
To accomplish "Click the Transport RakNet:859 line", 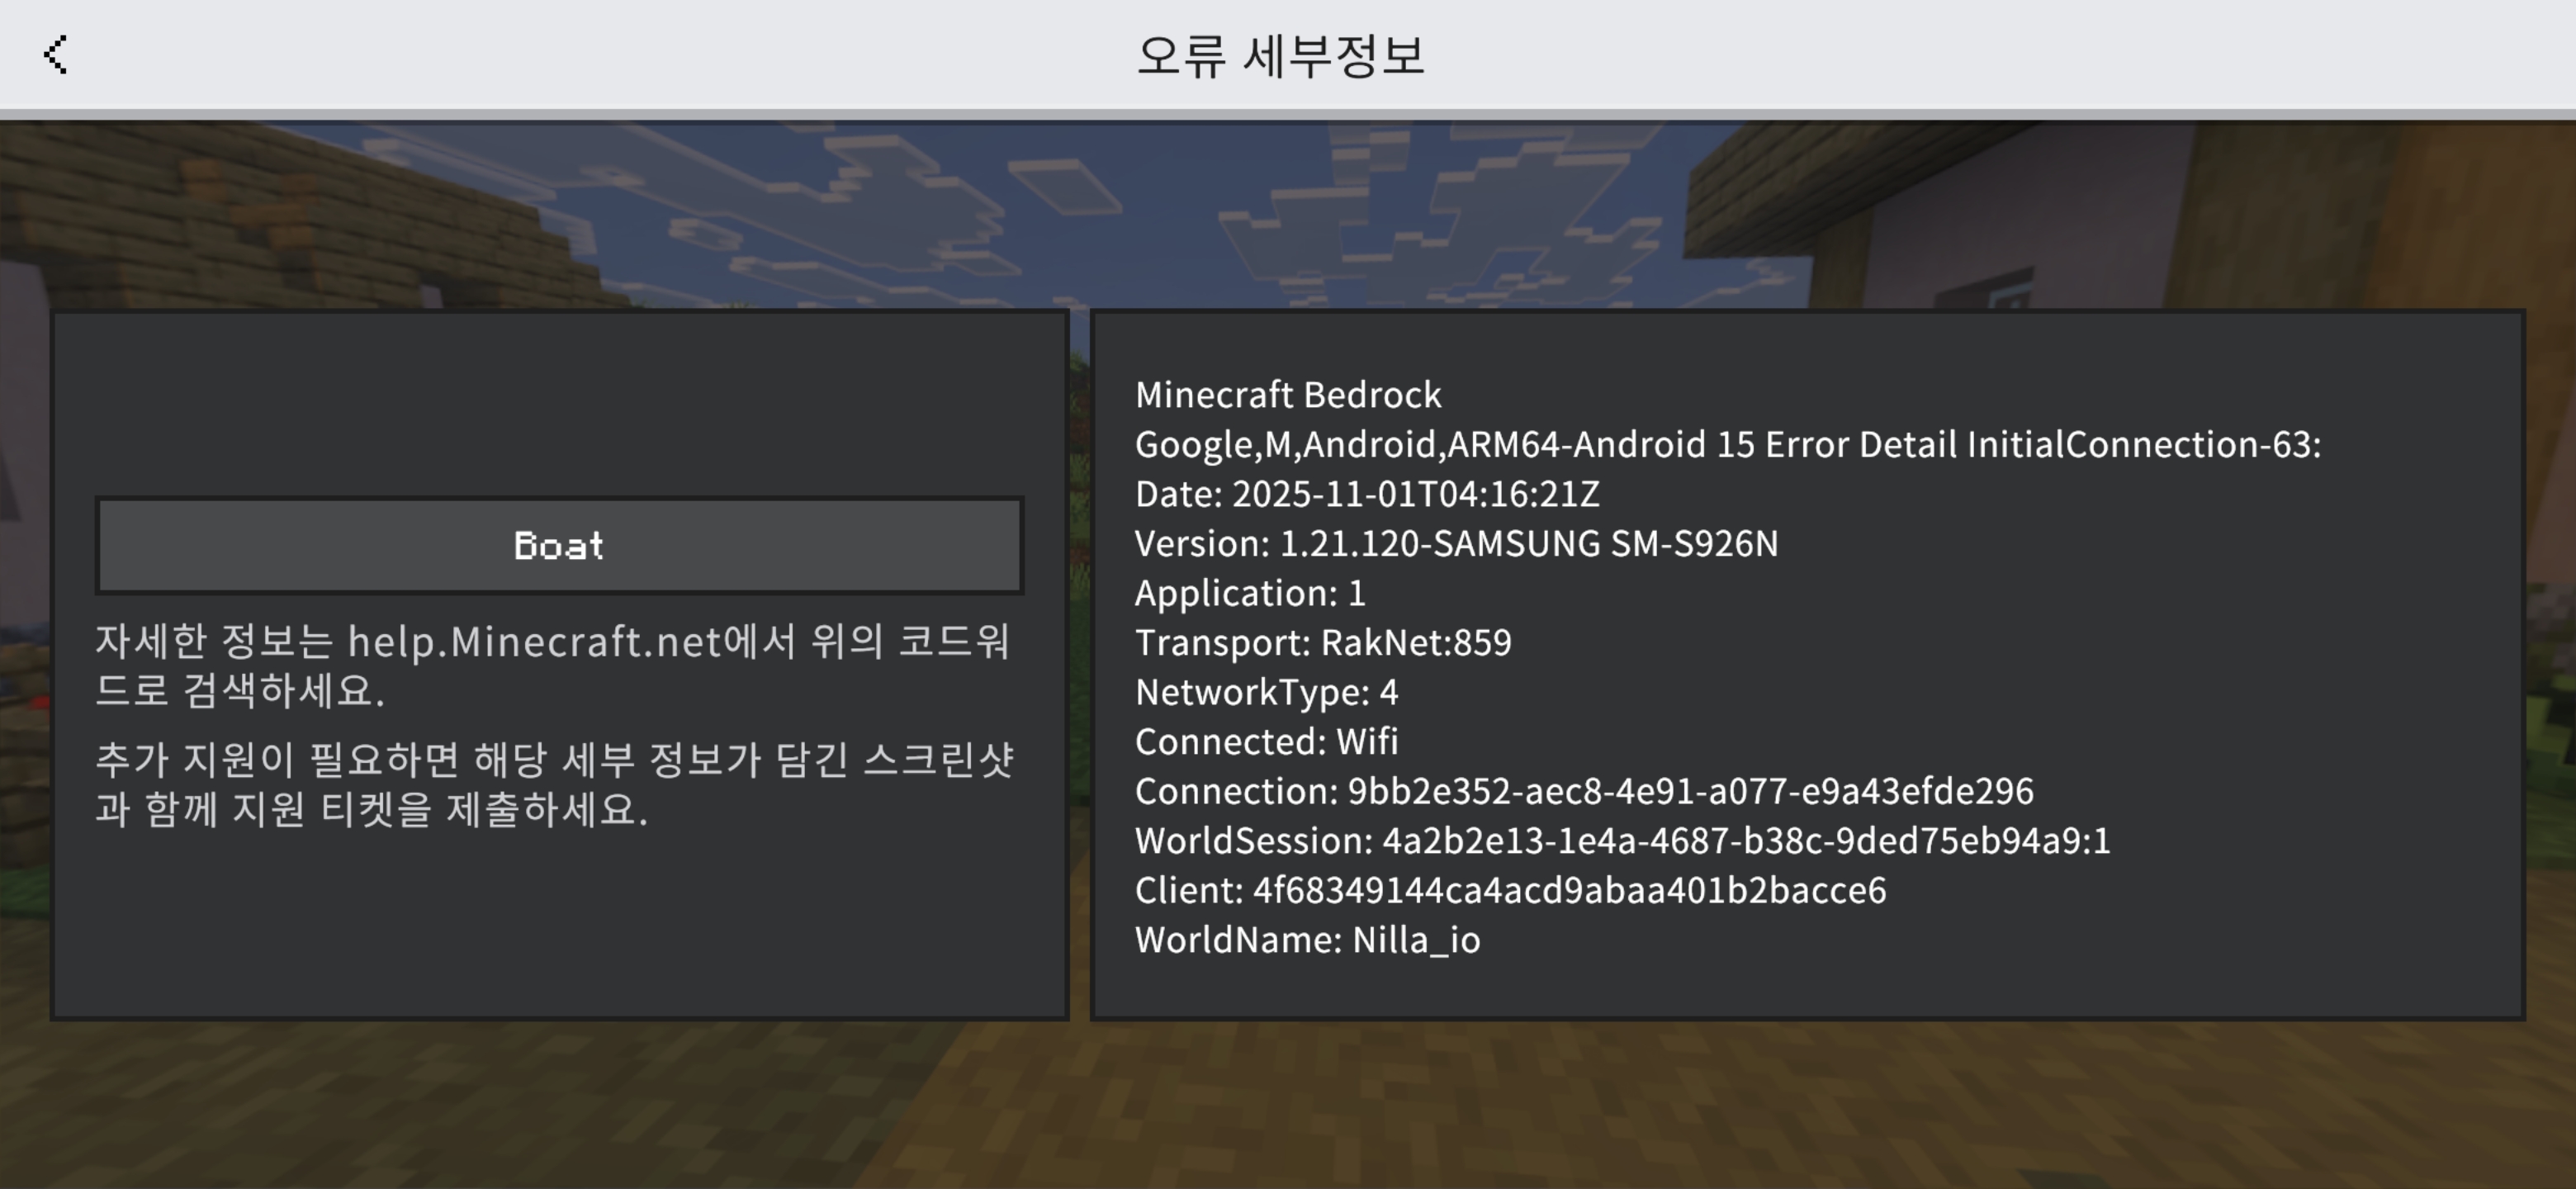I will 1323,642.
